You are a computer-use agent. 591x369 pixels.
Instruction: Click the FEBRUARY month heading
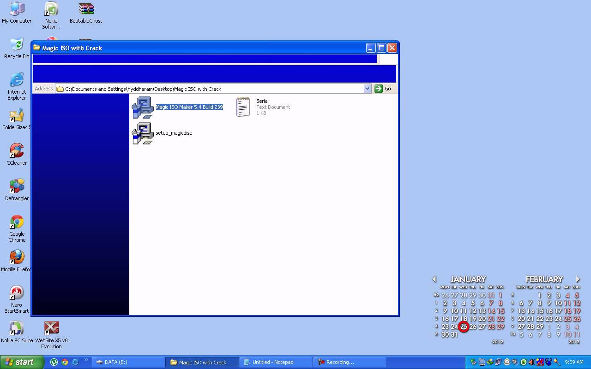[544, 279]
